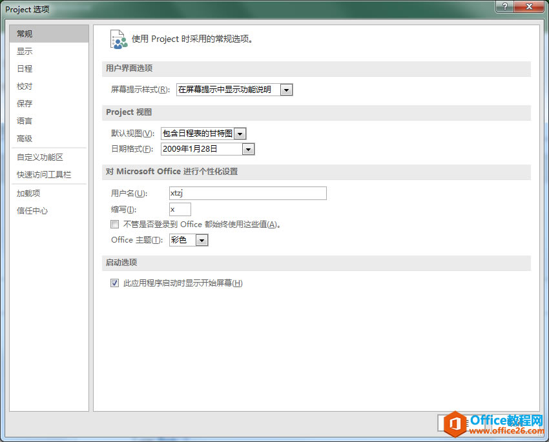549x442 pixels.
Task: Open the 校对 settings page
Action: tap(25, 86)
